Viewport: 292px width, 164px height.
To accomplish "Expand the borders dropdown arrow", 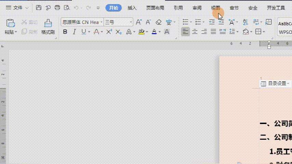I will tap(264, 32).
